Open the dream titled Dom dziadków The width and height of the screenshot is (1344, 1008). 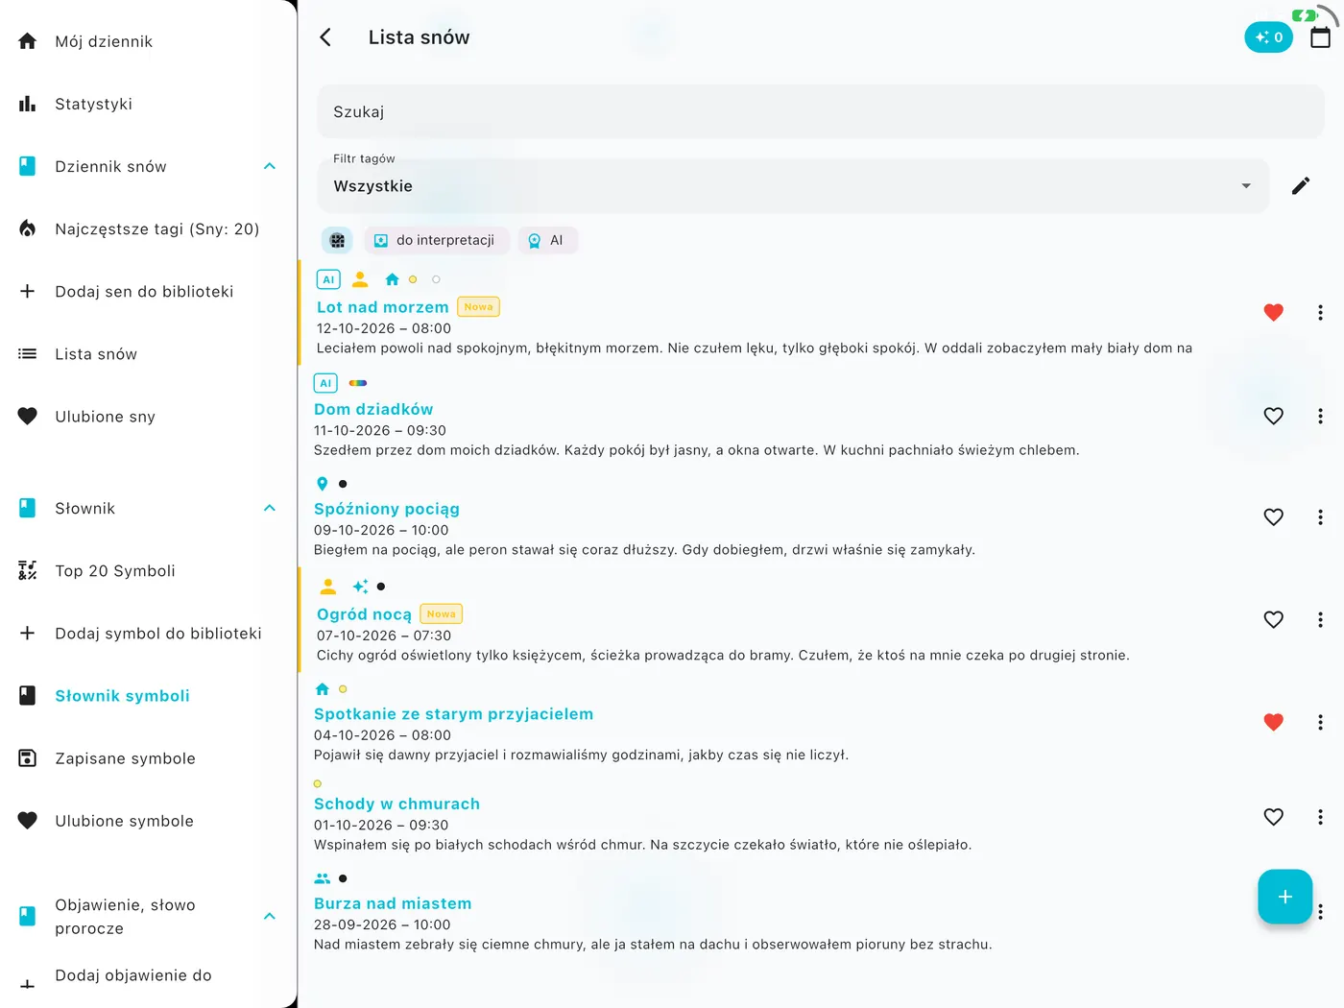pos(373,409)
